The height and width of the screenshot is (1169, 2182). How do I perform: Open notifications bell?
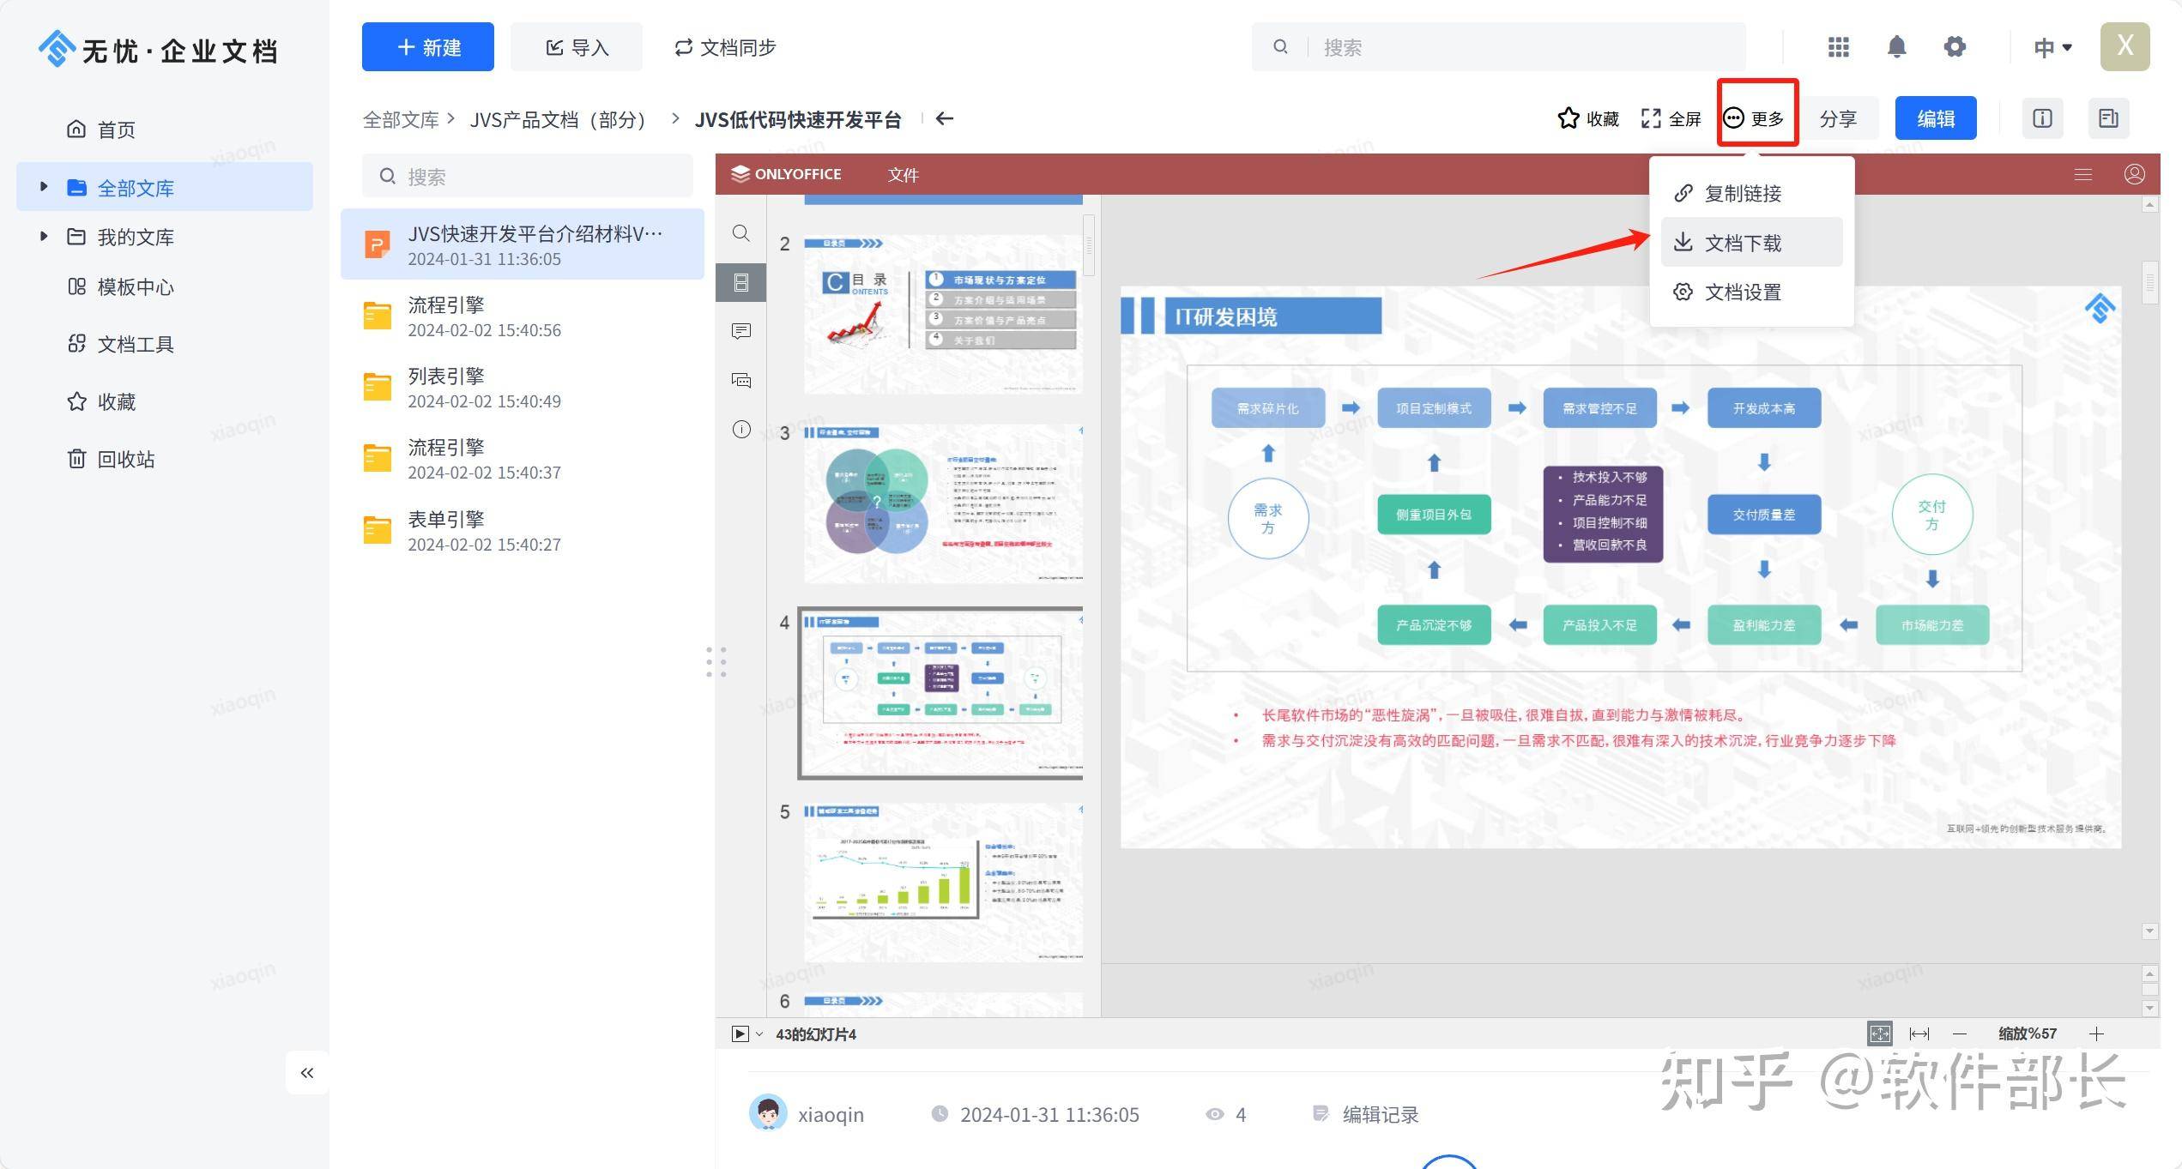pos(1896,47)
